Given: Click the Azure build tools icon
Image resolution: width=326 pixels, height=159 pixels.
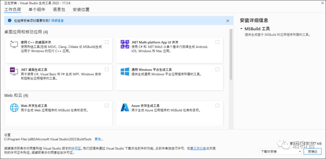Looking at the screenshot, I should coord(125,108).
